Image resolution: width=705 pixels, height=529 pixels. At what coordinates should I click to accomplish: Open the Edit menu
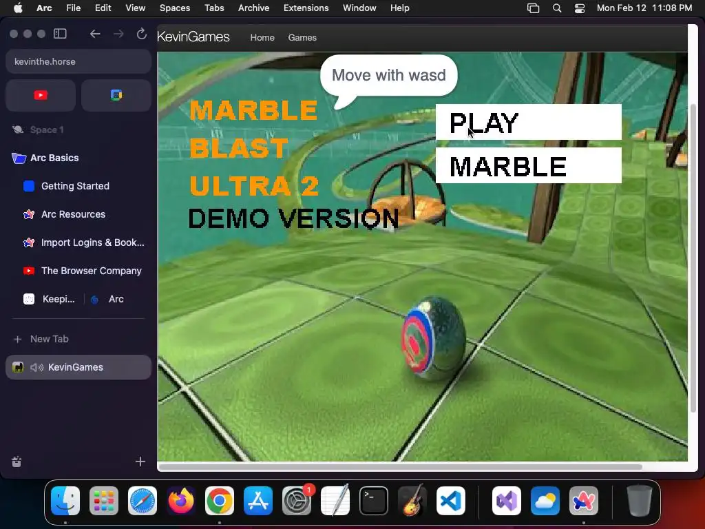(103, 8)
